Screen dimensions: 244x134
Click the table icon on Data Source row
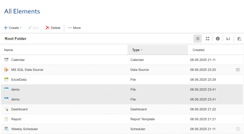pyautogui.click(x=238, y=70)
